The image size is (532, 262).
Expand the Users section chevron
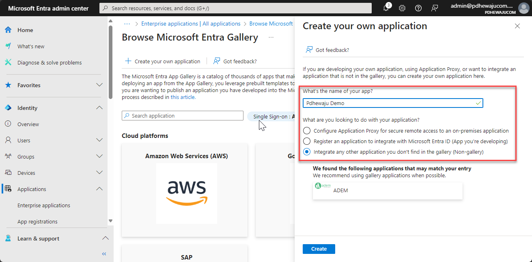tap(99, 140)
